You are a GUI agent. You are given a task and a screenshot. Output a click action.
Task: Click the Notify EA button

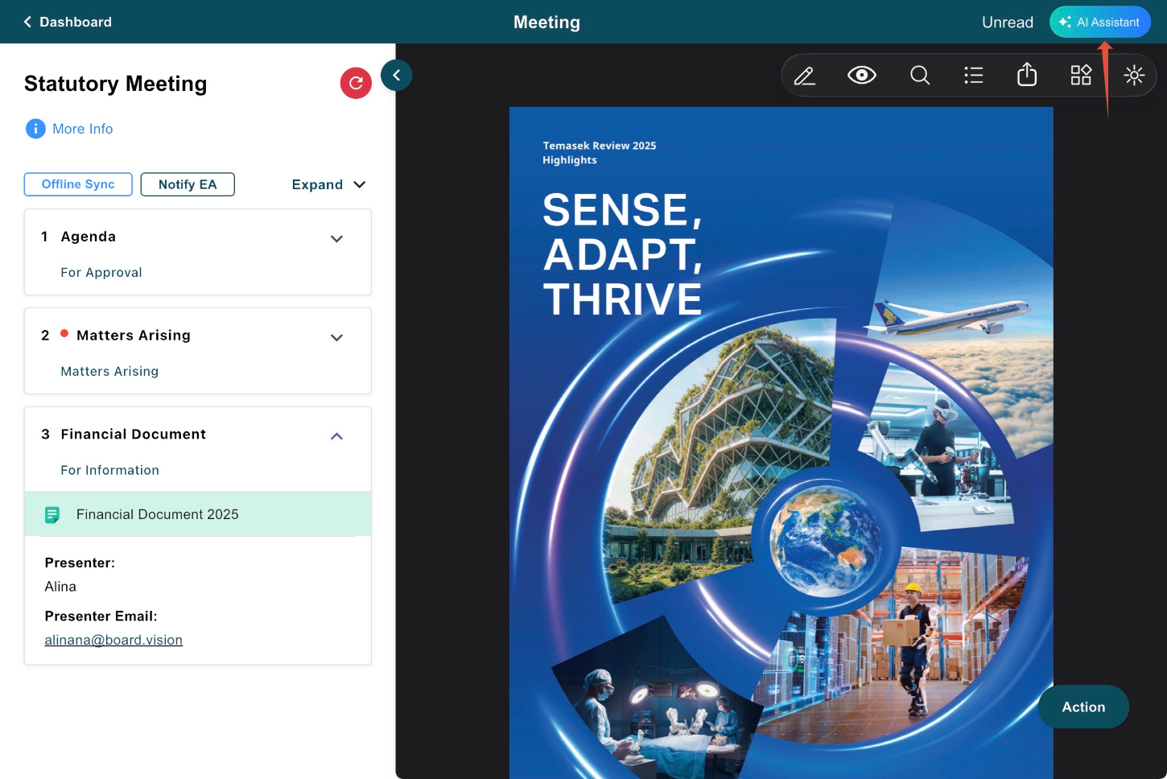point(188,184)
